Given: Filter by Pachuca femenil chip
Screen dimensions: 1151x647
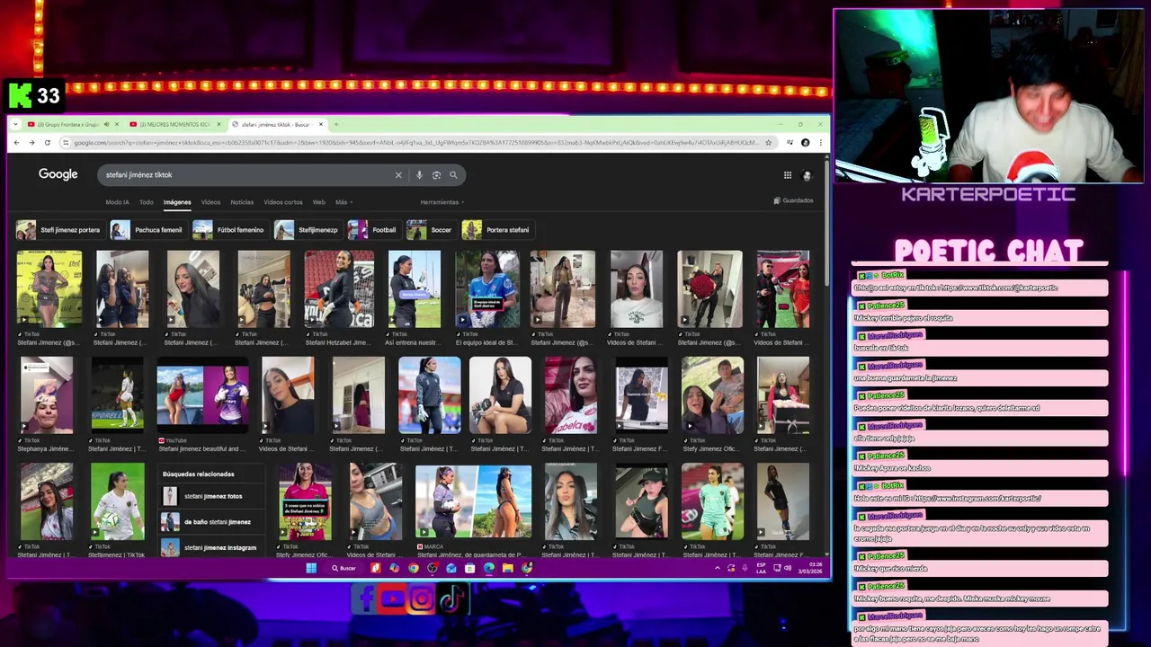Looking at the screenshot, I should point(148,230).
